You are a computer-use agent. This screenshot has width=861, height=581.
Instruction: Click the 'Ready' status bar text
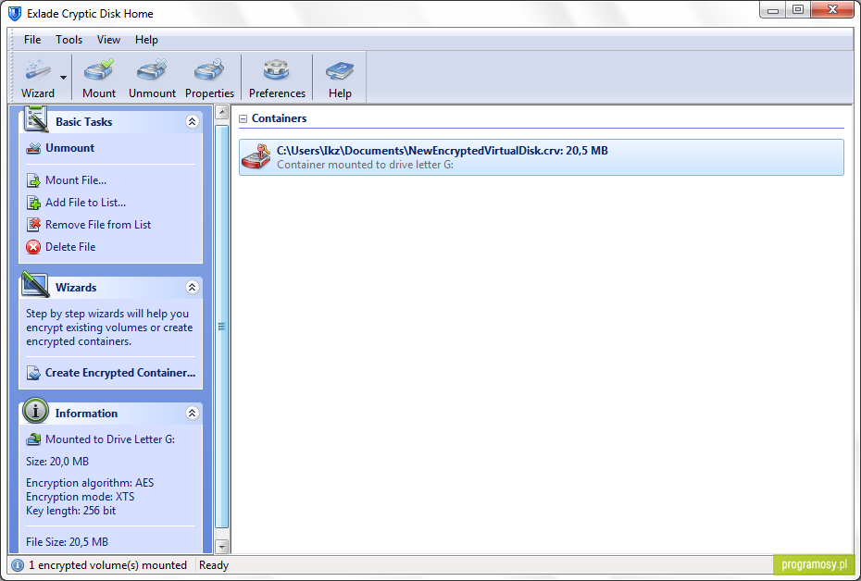tap(214, 565)
